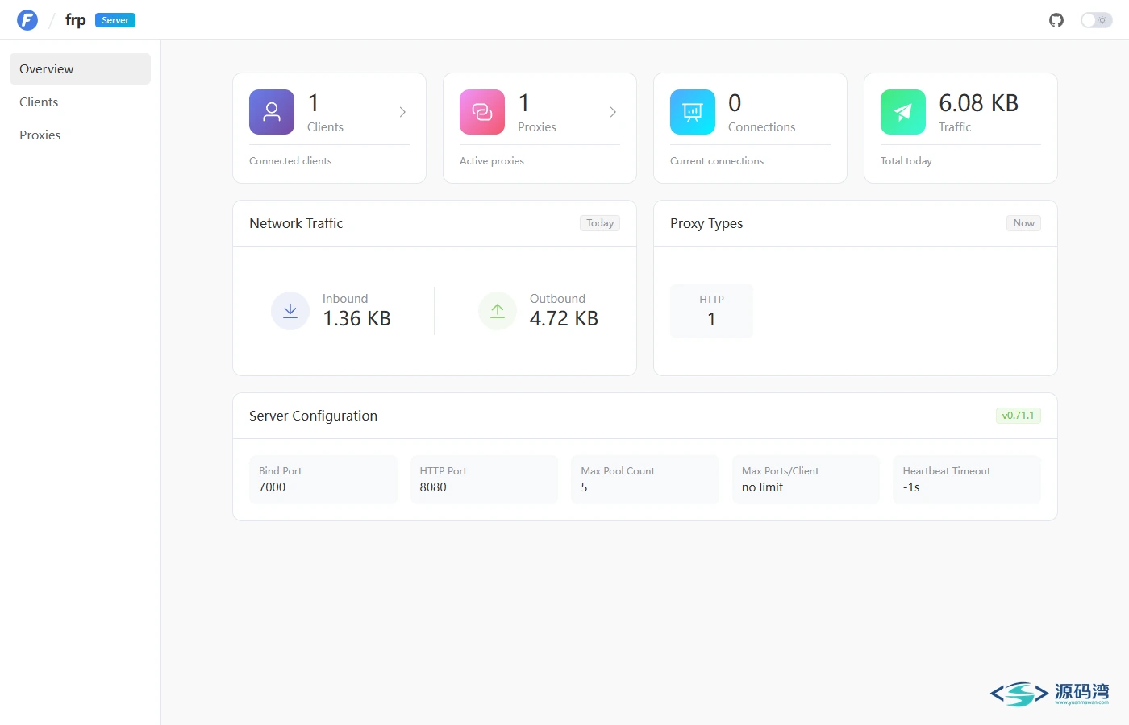
Task: Click the Heartbeat Timeout -1s value
Action: coord(911,487)
